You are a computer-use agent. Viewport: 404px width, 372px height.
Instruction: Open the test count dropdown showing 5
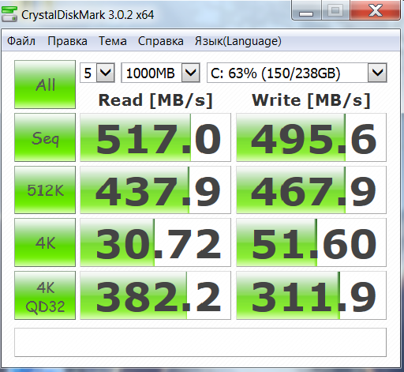pos(97,73)
